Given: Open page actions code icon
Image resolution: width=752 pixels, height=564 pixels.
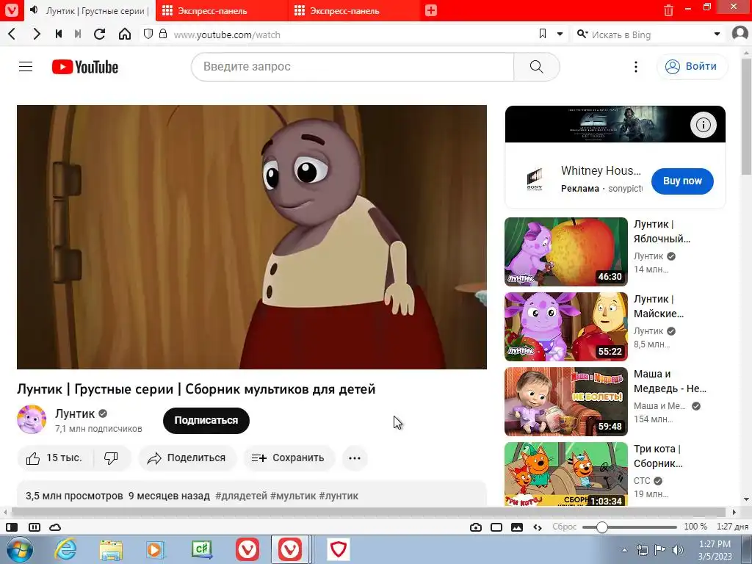Looking at the screenshot, I should [538, 527].
